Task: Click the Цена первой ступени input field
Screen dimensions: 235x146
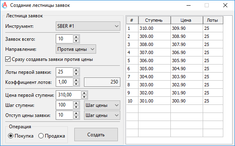Action: pos(69,95)
